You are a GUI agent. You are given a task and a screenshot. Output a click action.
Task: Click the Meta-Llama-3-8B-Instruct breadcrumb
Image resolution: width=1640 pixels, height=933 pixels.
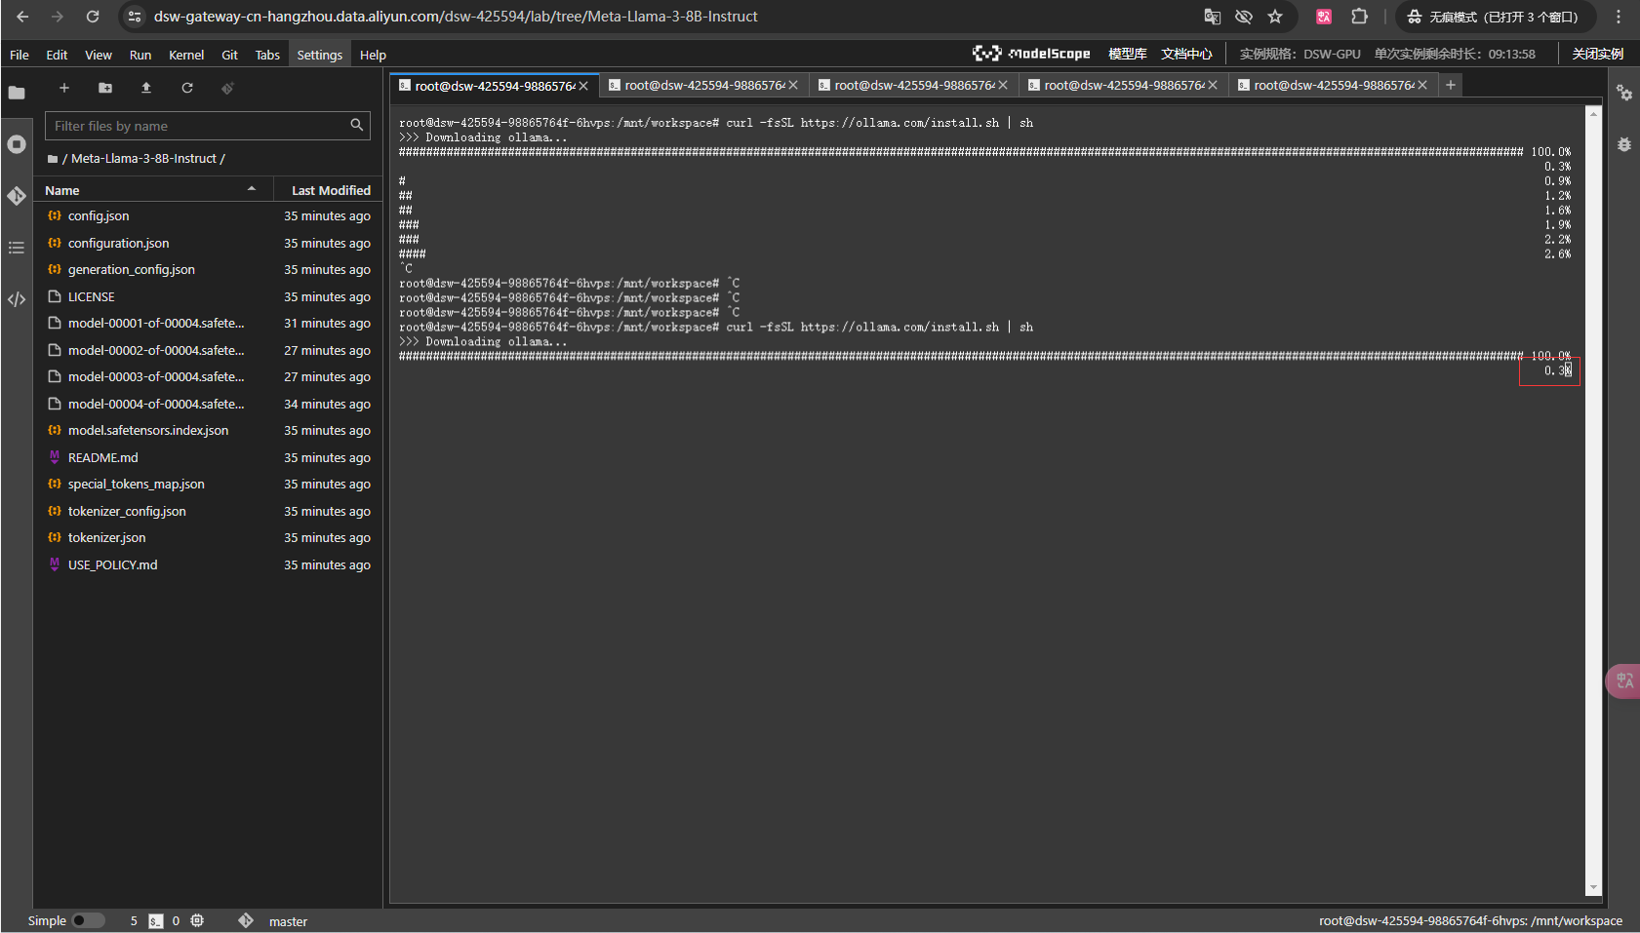(x=143, y=159)
